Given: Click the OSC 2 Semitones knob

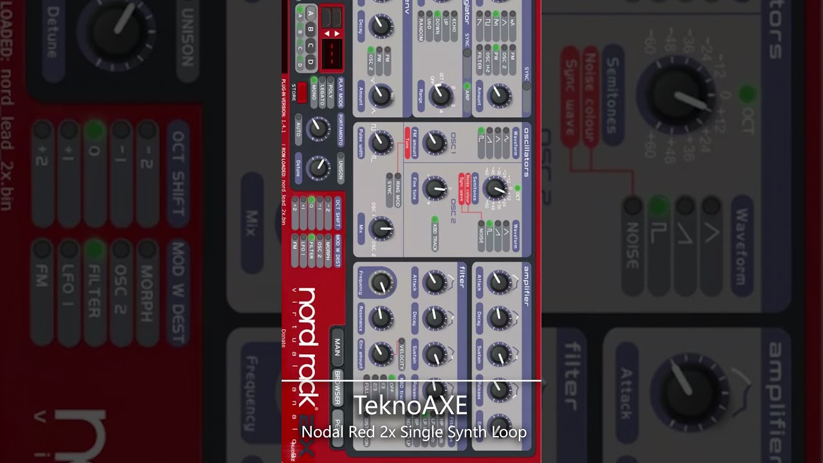Looking at the screenshot, I should pos(495,188).
